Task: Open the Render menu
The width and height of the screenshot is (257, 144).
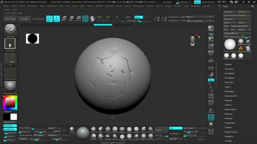Action: tap(150, 6)
